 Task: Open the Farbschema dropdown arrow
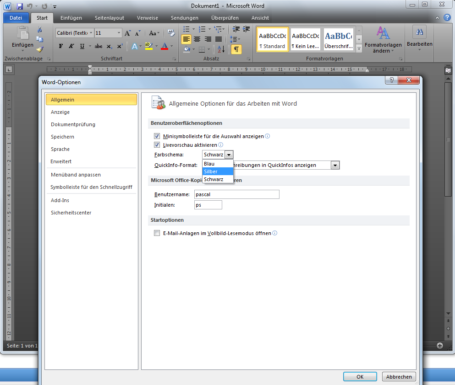point(229,155)
